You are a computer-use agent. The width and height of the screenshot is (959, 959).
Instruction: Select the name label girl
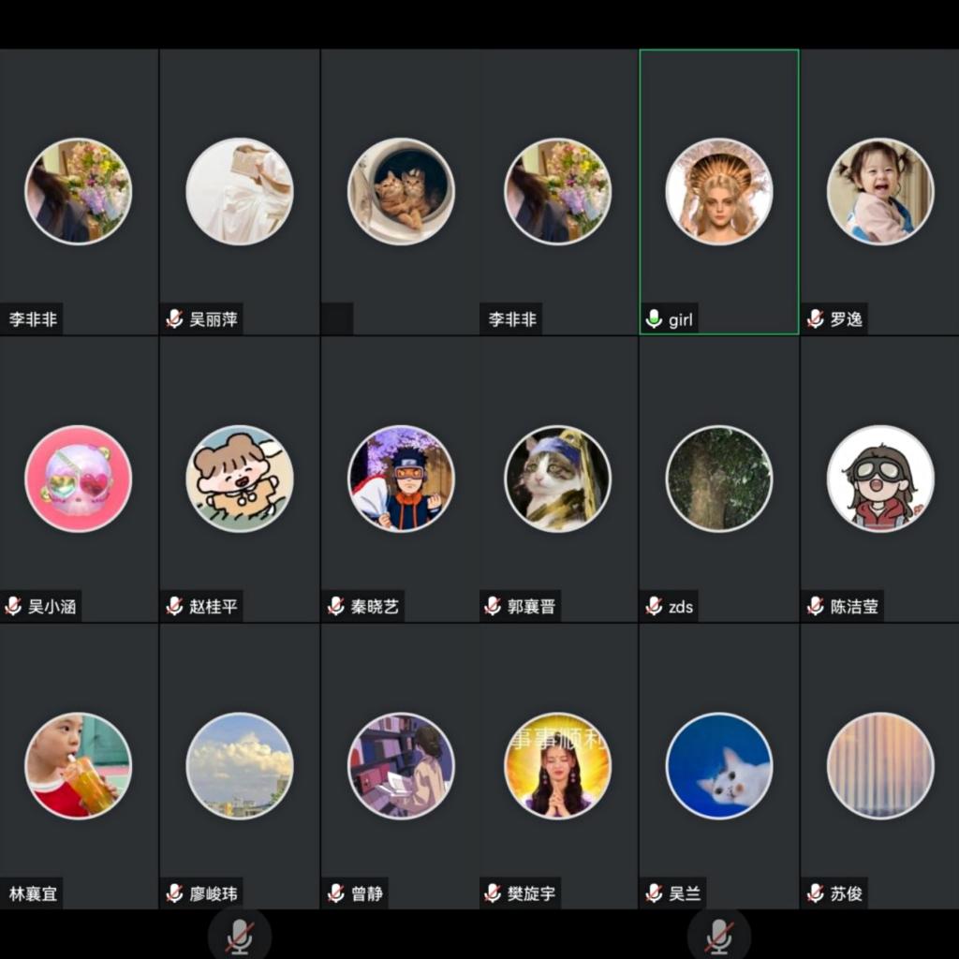pyautogui.click(x=681, y=320)
